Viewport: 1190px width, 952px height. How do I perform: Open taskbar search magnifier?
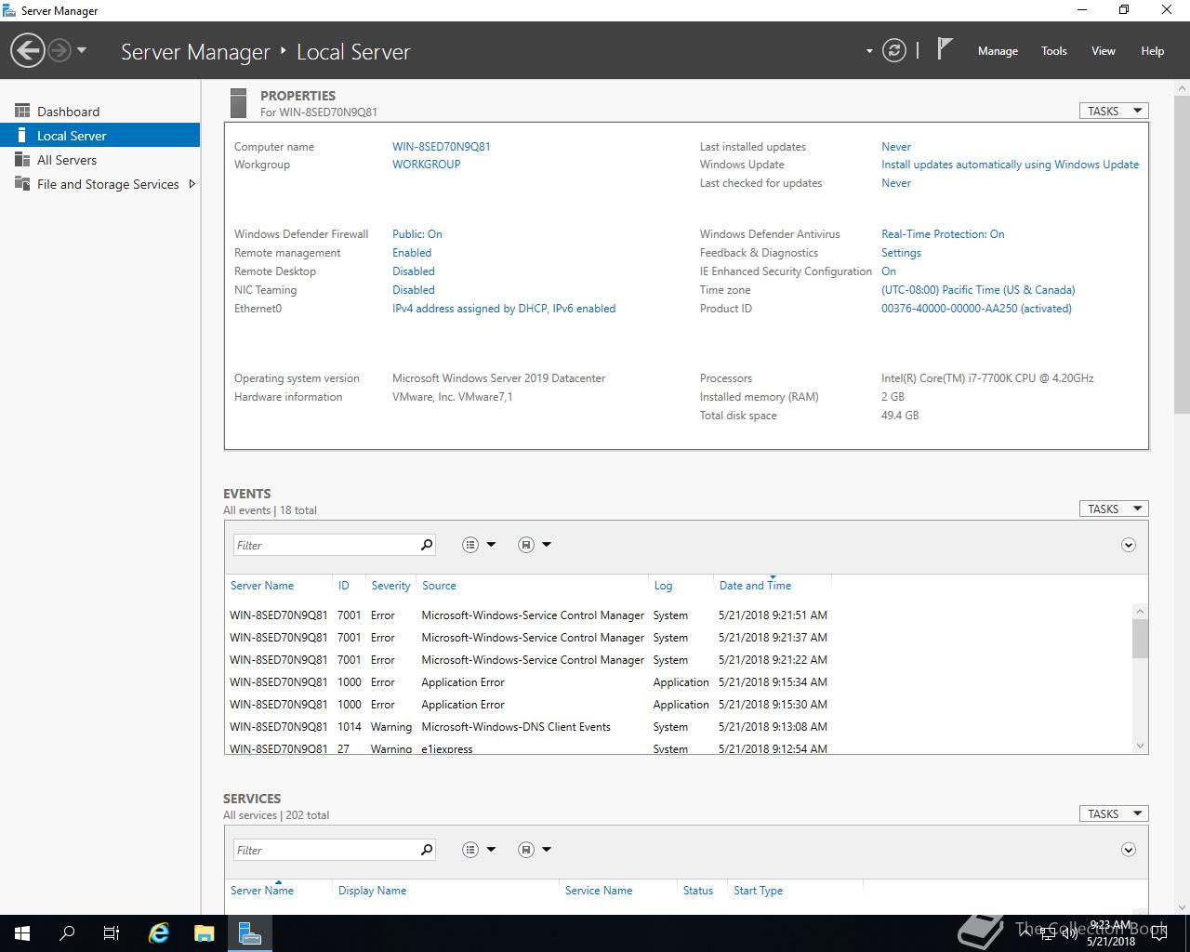coord(67,933)
